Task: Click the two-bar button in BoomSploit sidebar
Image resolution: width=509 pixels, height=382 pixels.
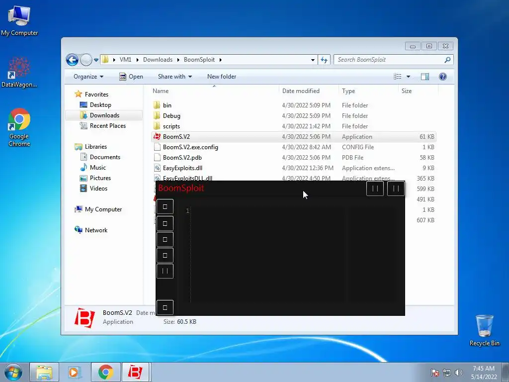Action: (x=165, y=271)
